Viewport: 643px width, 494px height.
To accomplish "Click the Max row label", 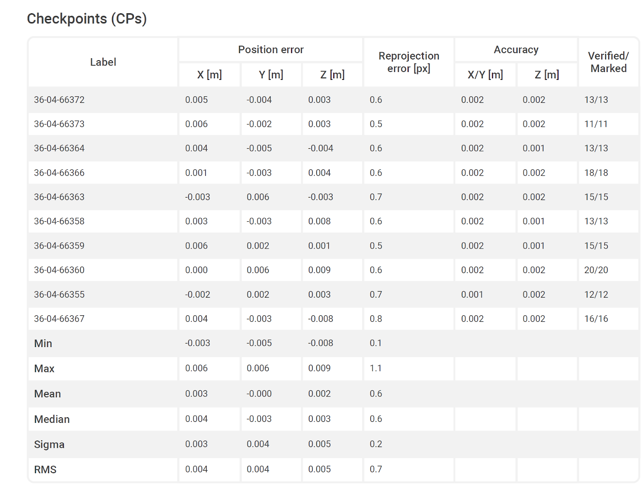I will click(x=44, y=369).
